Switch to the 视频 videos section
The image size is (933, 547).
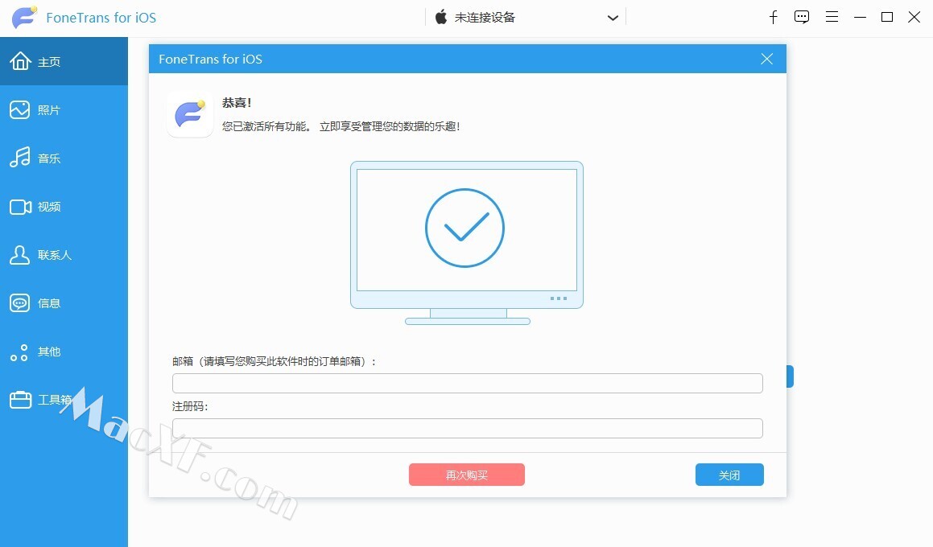click(64, 206)
